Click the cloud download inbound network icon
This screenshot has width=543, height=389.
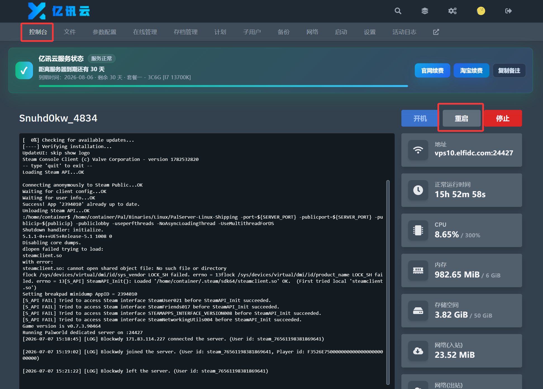tap(418, 351)
